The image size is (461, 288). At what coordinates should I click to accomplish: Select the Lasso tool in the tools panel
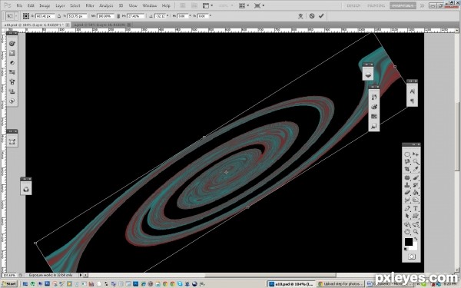point(407,161)
